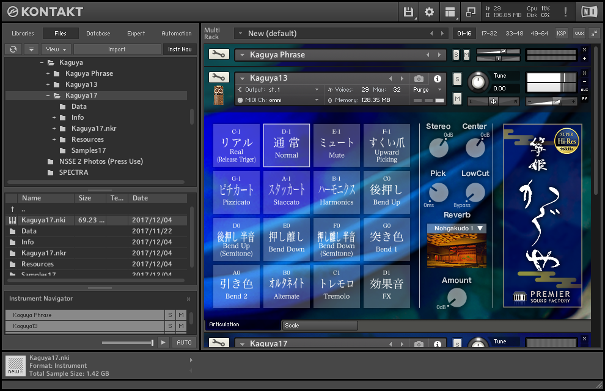Toggle solo for Kaguya Phrase in Navigator

coord(170,315)
